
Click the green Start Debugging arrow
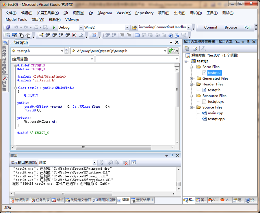coord(54,27)
